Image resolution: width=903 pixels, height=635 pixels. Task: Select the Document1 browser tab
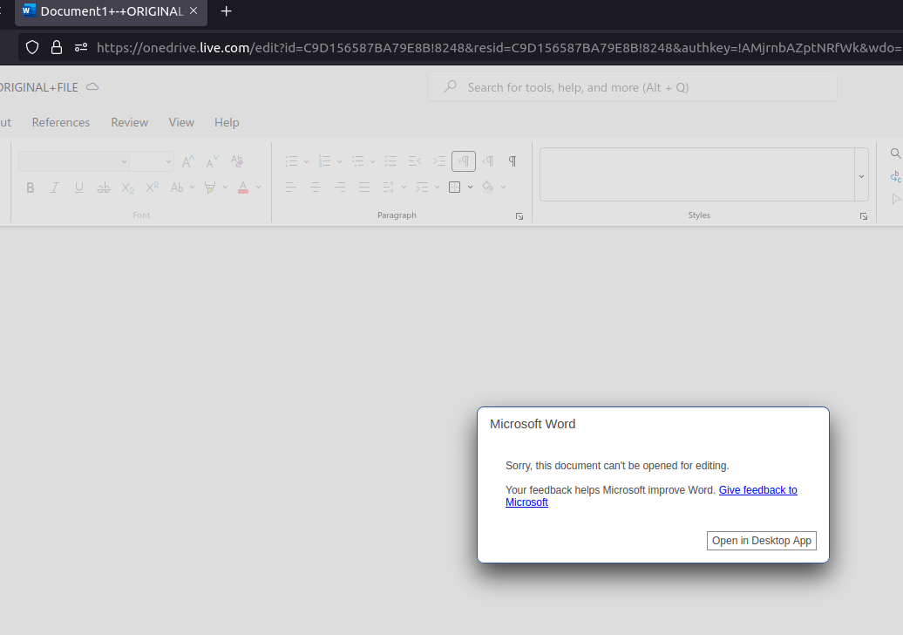(112, 11)
